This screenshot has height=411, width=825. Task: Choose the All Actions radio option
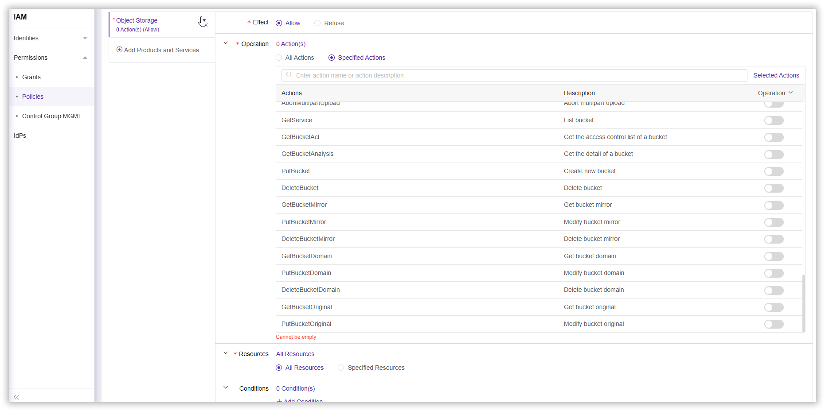(x=279, y=58)
